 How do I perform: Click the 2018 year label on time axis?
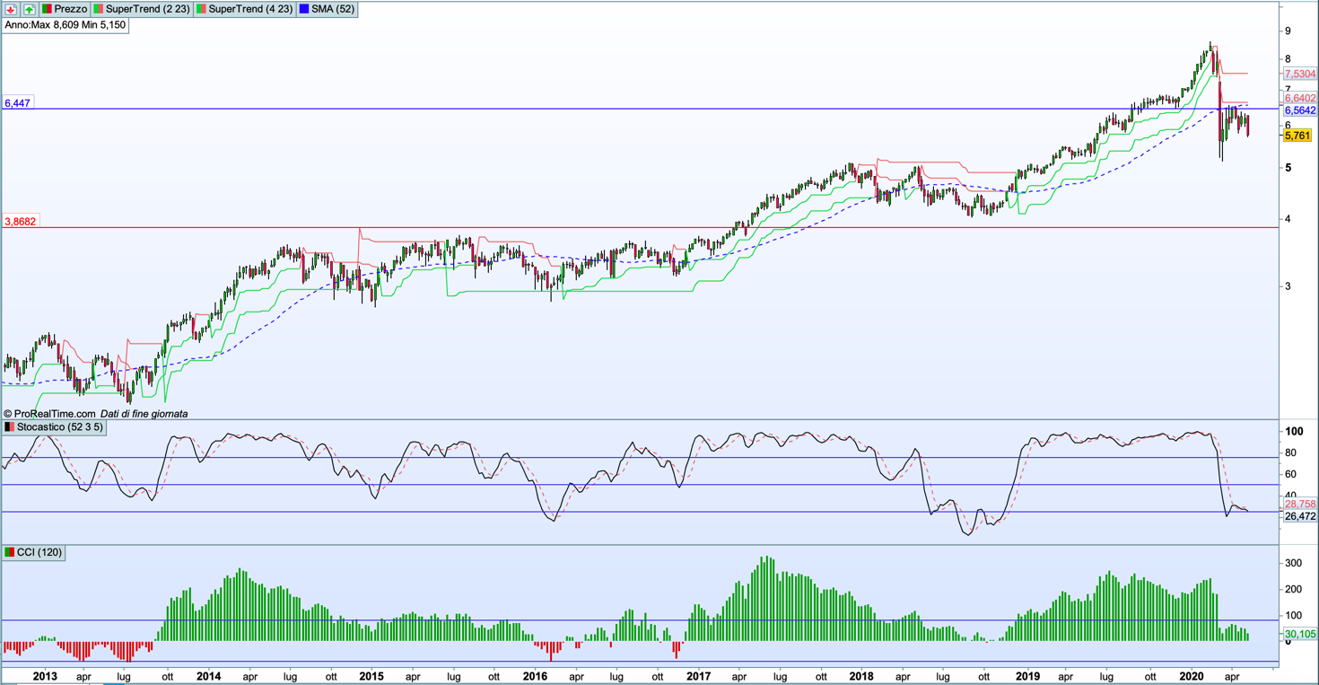click(x=861, y=676)
